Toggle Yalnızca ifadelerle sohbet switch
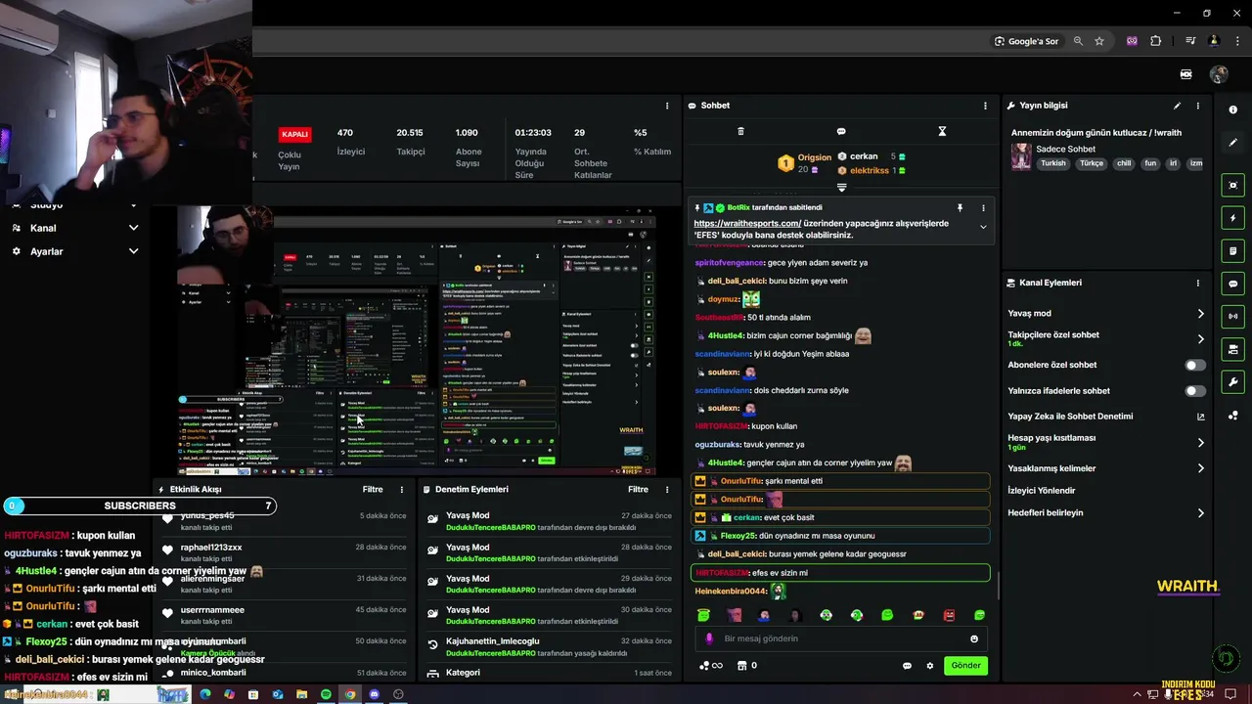Viewport: 1252px width, 704px height. point(1195,391)
